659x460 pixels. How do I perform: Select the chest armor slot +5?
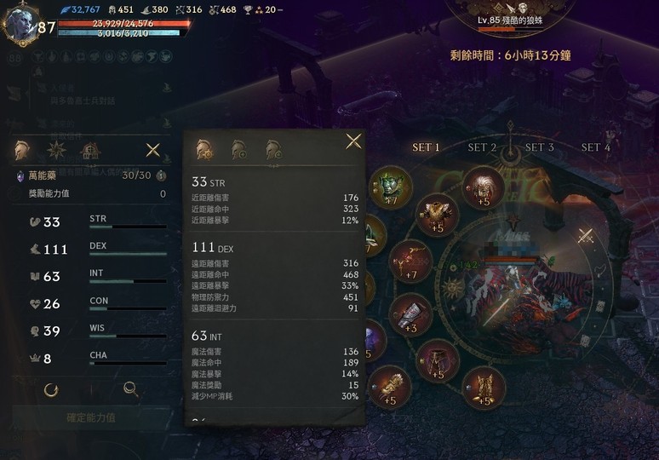click(x=437, y=216)
